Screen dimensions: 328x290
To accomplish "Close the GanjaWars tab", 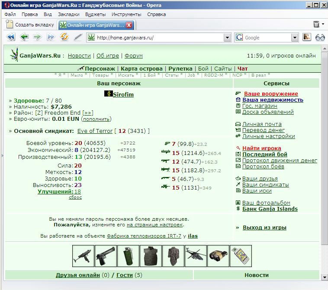I will point(129,25).
